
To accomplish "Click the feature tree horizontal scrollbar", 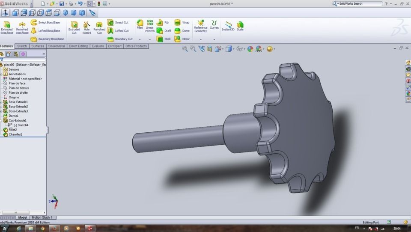I will [x=16, y=213].
